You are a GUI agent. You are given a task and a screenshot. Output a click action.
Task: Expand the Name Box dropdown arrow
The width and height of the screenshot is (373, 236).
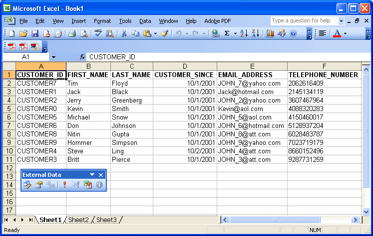tap(53, 57)
